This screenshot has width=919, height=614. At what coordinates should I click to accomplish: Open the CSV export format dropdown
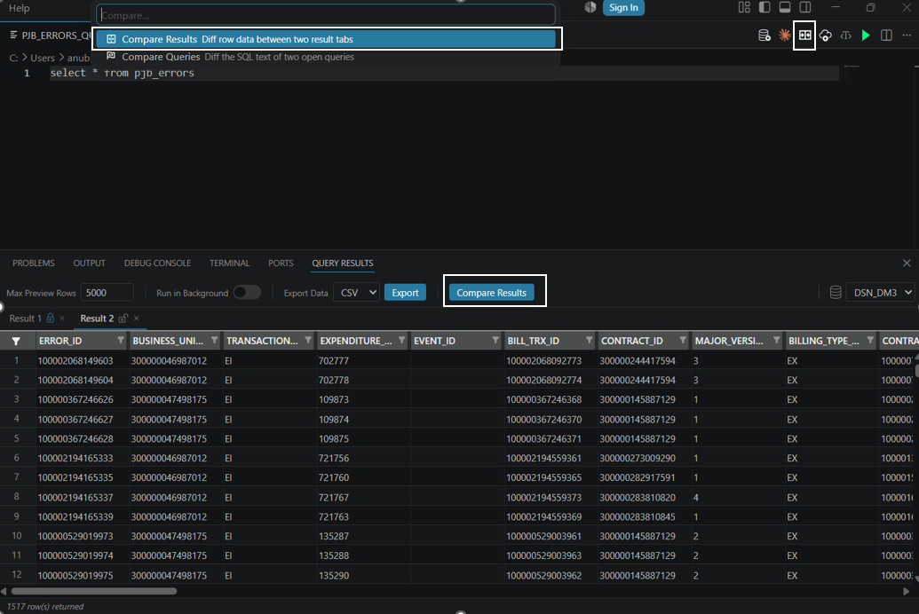[x=356, y=292]
